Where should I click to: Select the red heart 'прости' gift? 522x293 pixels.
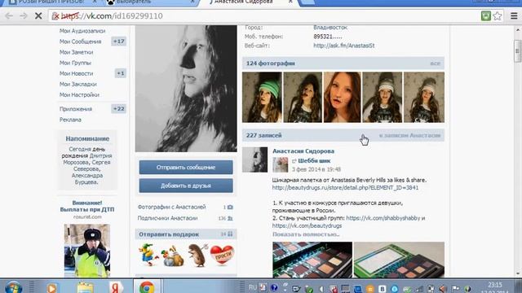coord(222,255)
